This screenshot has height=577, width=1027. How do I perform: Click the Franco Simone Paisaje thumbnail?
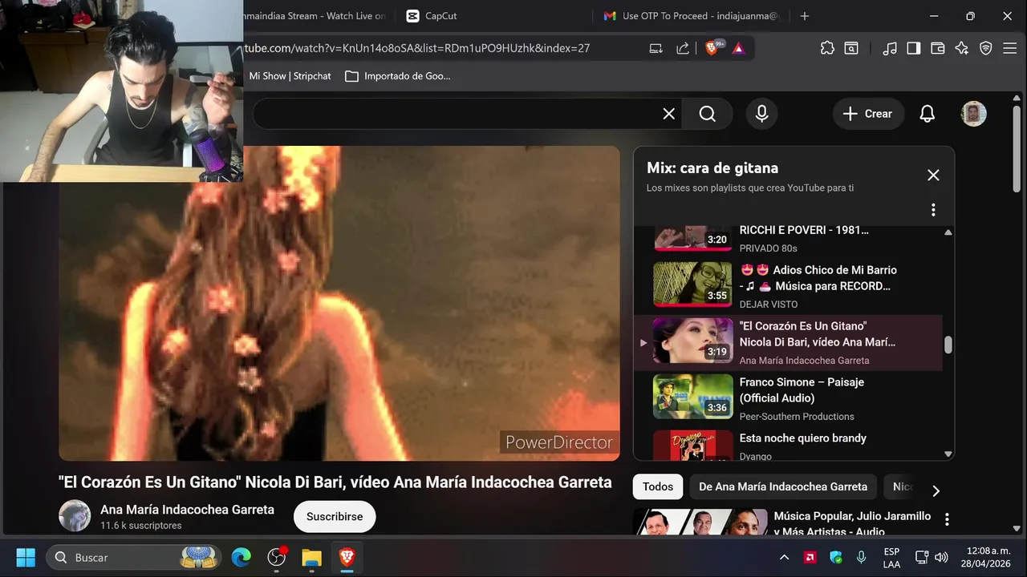pos(693,396)
